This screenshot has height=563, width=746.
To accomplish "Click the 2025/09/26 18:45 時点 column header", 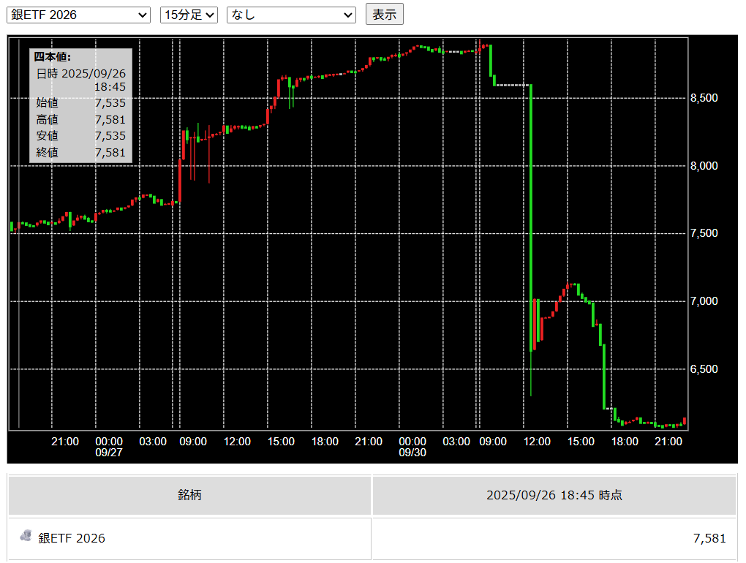I will (554, 495).
